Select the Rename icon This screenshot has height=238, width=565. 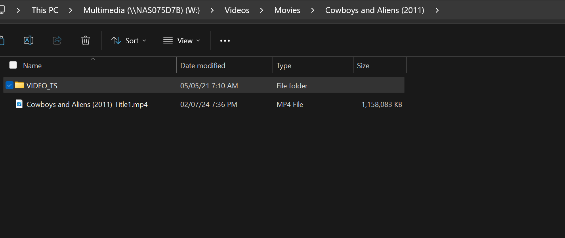[x=28, y=40]
